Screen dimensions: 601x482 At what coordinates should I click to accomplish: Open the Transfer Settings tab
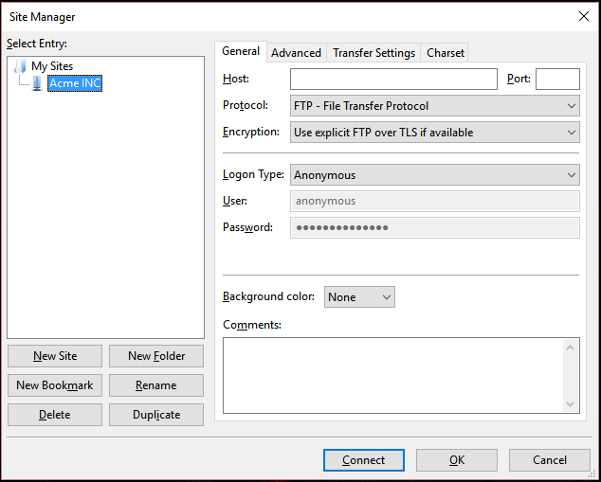pos(373,53)
